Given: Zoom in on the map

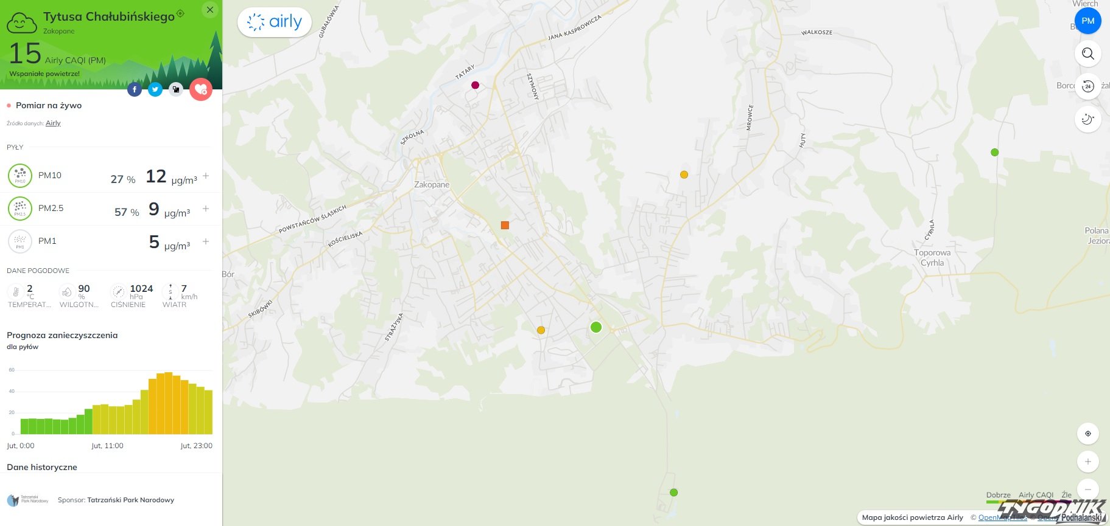Looking at the screenshot, I should (1087, 462).
